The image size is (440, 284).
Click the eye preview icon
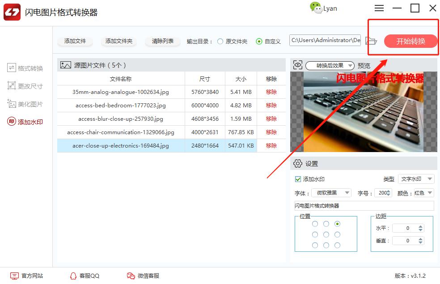point(298,65)
